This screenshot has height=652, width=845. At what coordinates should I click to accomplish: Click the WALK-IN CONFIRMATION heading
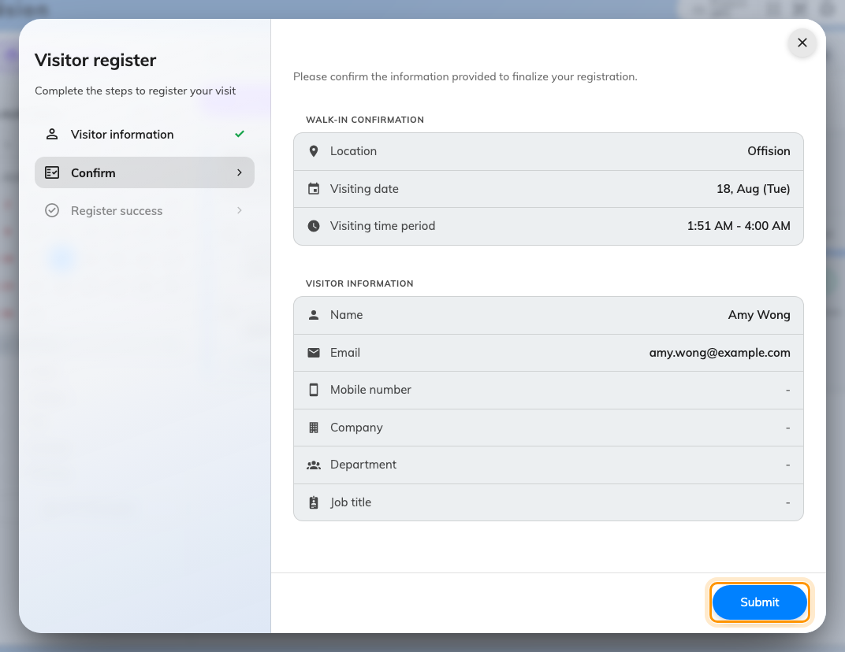pyautogui.click(x=365, y=120)
